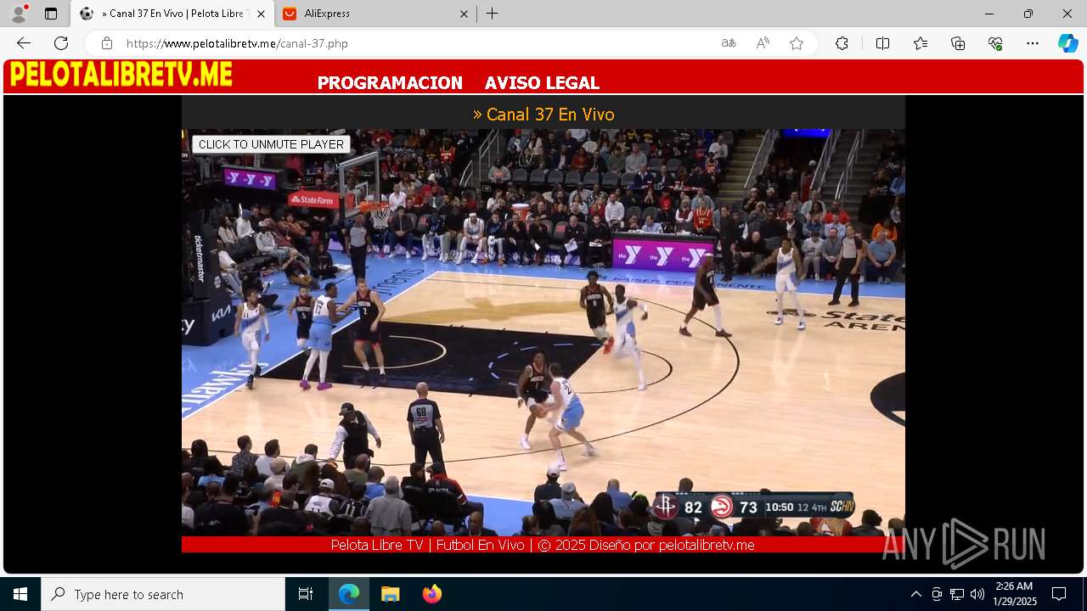Restore down the Edge browser window
Image resolution: width=1087 pixels, height=611 pixels.
[x=1028, y=14]
